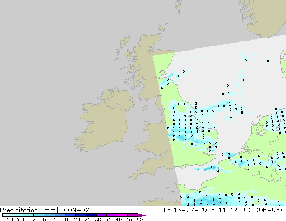The image size is (286, 221).
Task: Click the 1–2 mm legend swatch
Action: [x=28, y=215]
